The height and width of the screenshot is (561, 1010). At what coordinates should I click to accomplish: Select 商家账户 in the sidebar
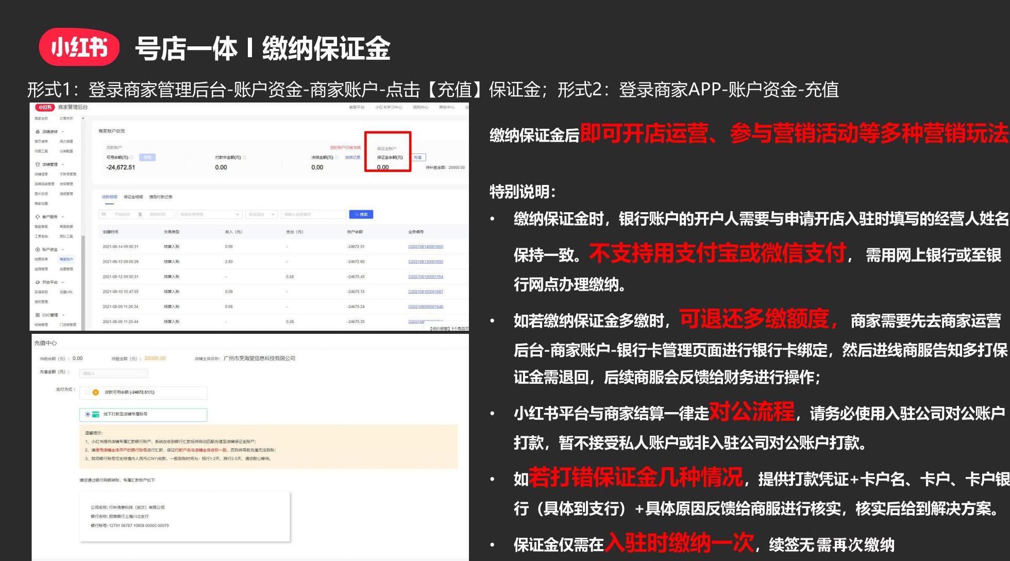(x=66, y=259)
